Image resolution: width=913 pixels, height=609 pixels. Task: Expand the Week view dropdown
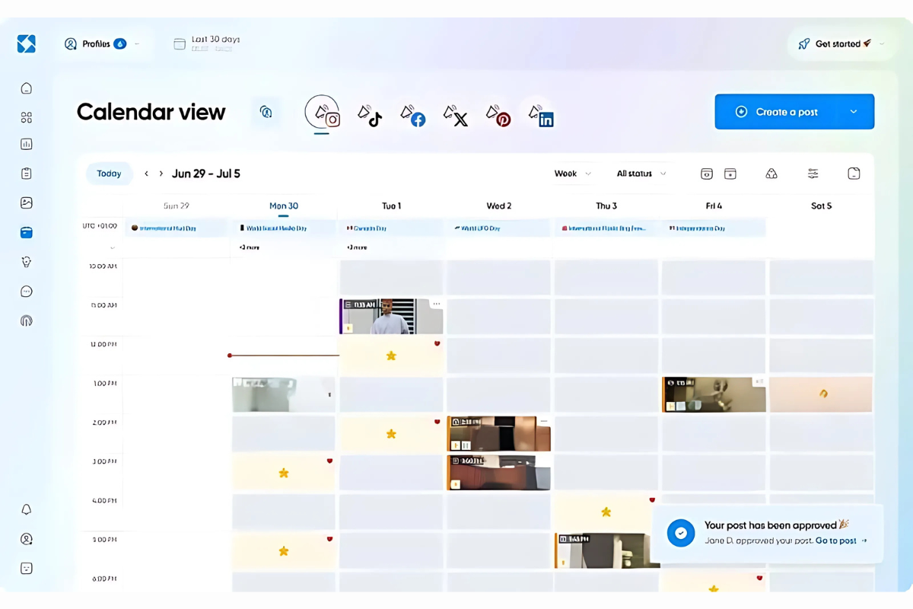pos(572,174)
